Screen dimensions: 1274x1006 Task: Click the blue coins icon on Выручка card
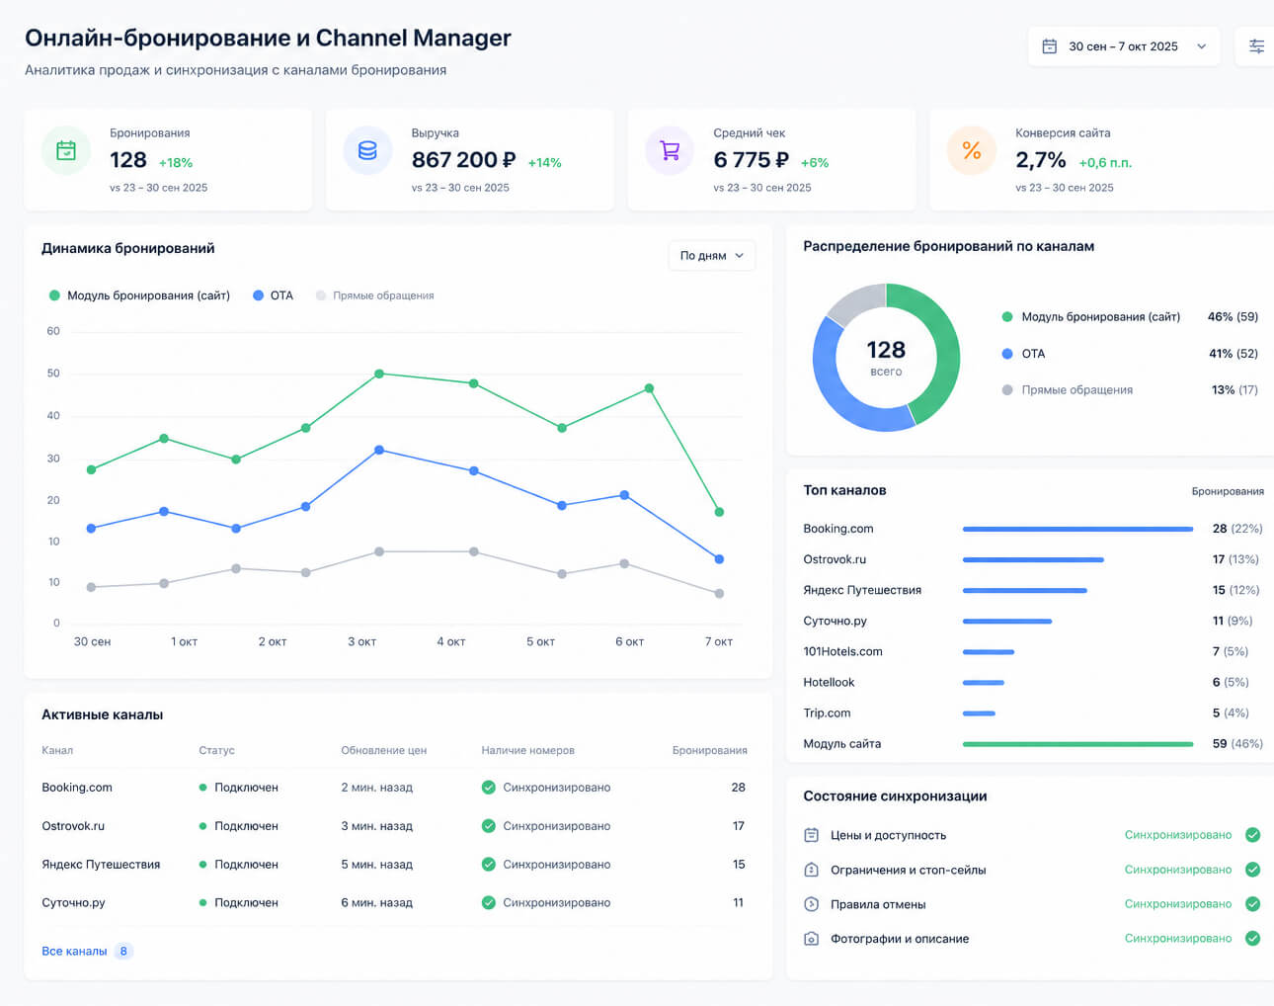[x=367, y=151]
